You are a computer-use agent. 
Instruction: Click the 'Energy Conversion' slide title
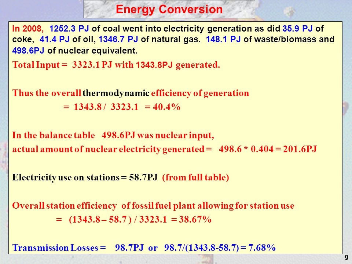[169, 10]
